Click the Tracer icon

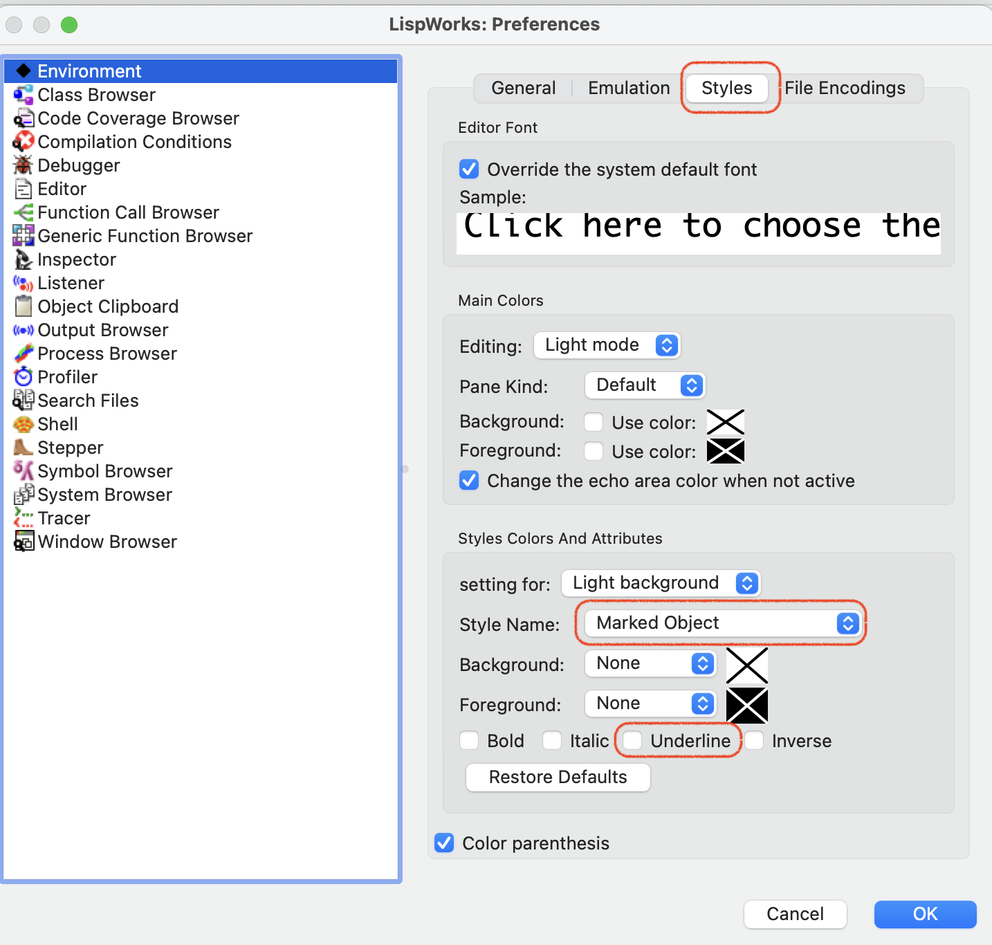(x=24, y=517)
